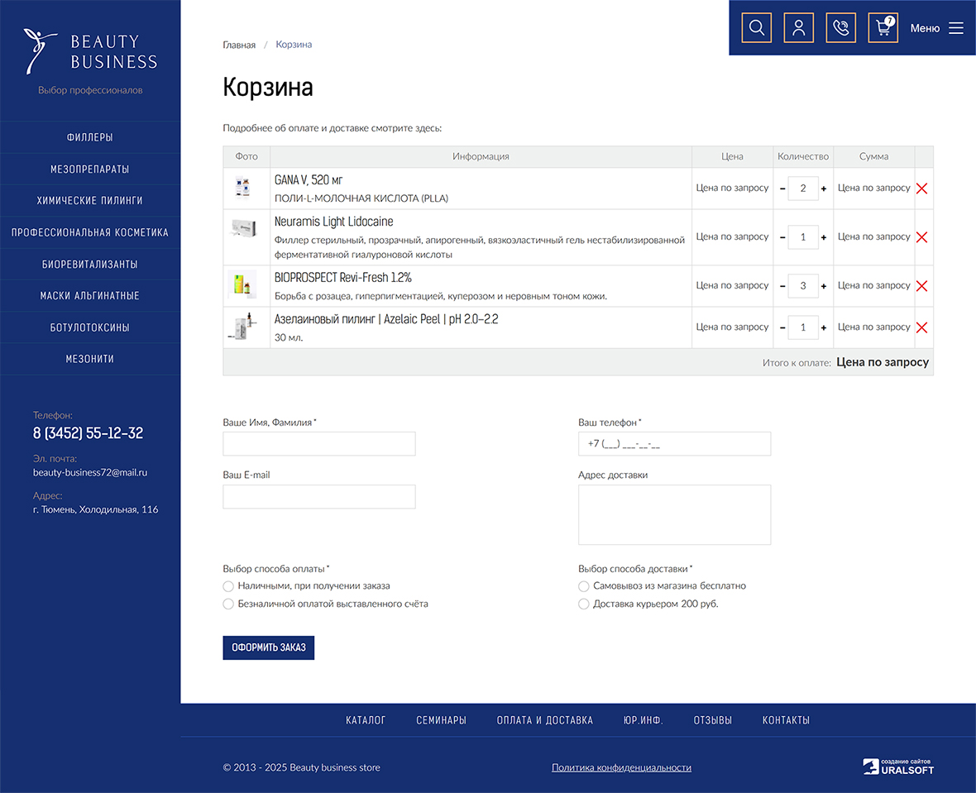Increase quantity of GANA V
Screen dimensions: 976x793
click(x=824, y=189)
